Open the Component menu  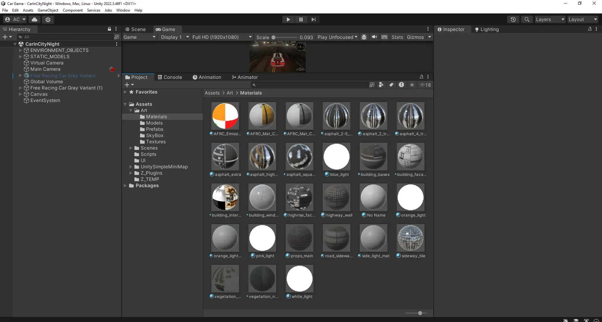pos(73,10)
